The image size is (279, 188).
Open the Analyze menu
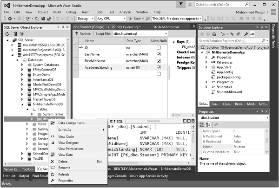[x=125, y=12]
